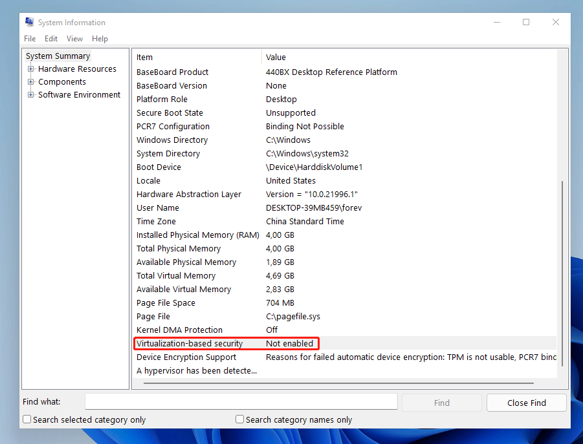Select the Total Virtual Memory row
Image resolution: width=583 pixels, height=444 pixels.
click(344, 276)
